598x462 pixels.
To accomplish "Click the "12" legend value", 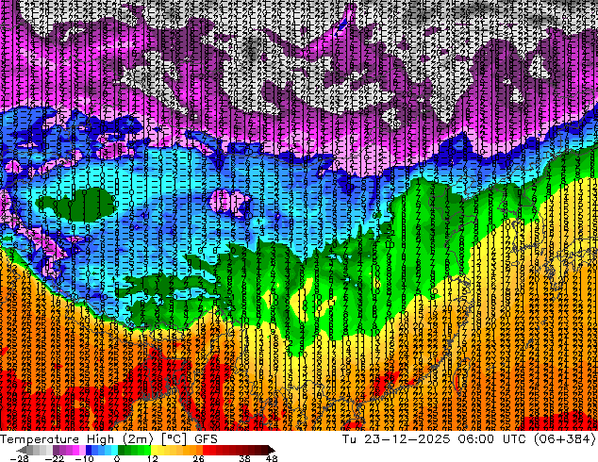I will tap(153, 458).
